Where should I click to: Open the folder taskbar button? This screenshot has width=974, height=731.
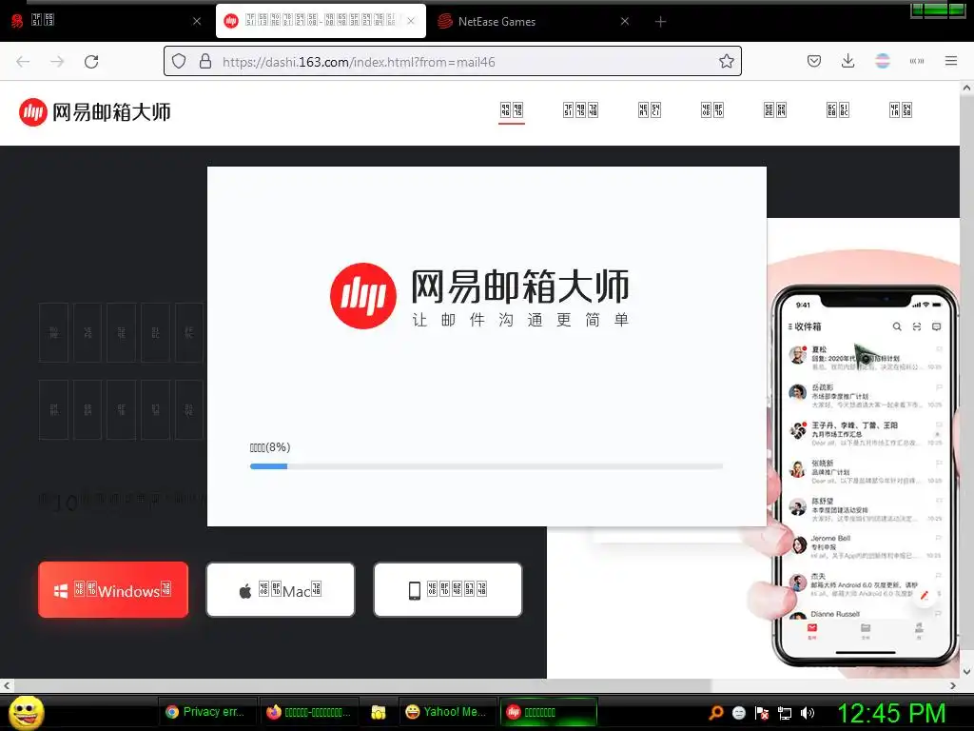(379, 712)
